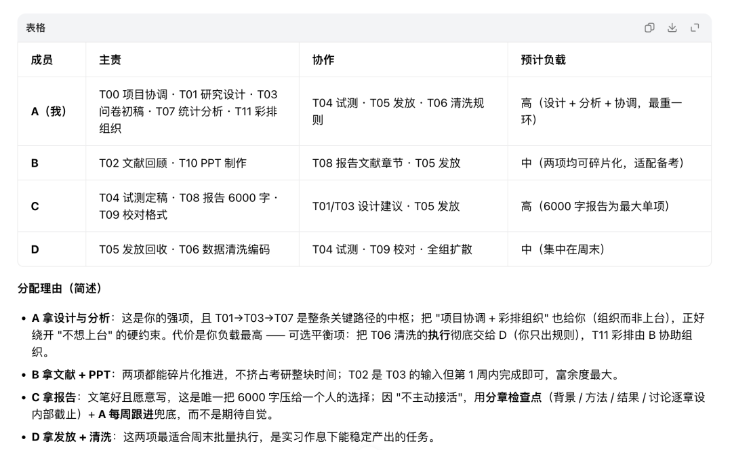Click the bold C 拿报告 bullet label
732x450 pixels.
[x=54, y=397]
